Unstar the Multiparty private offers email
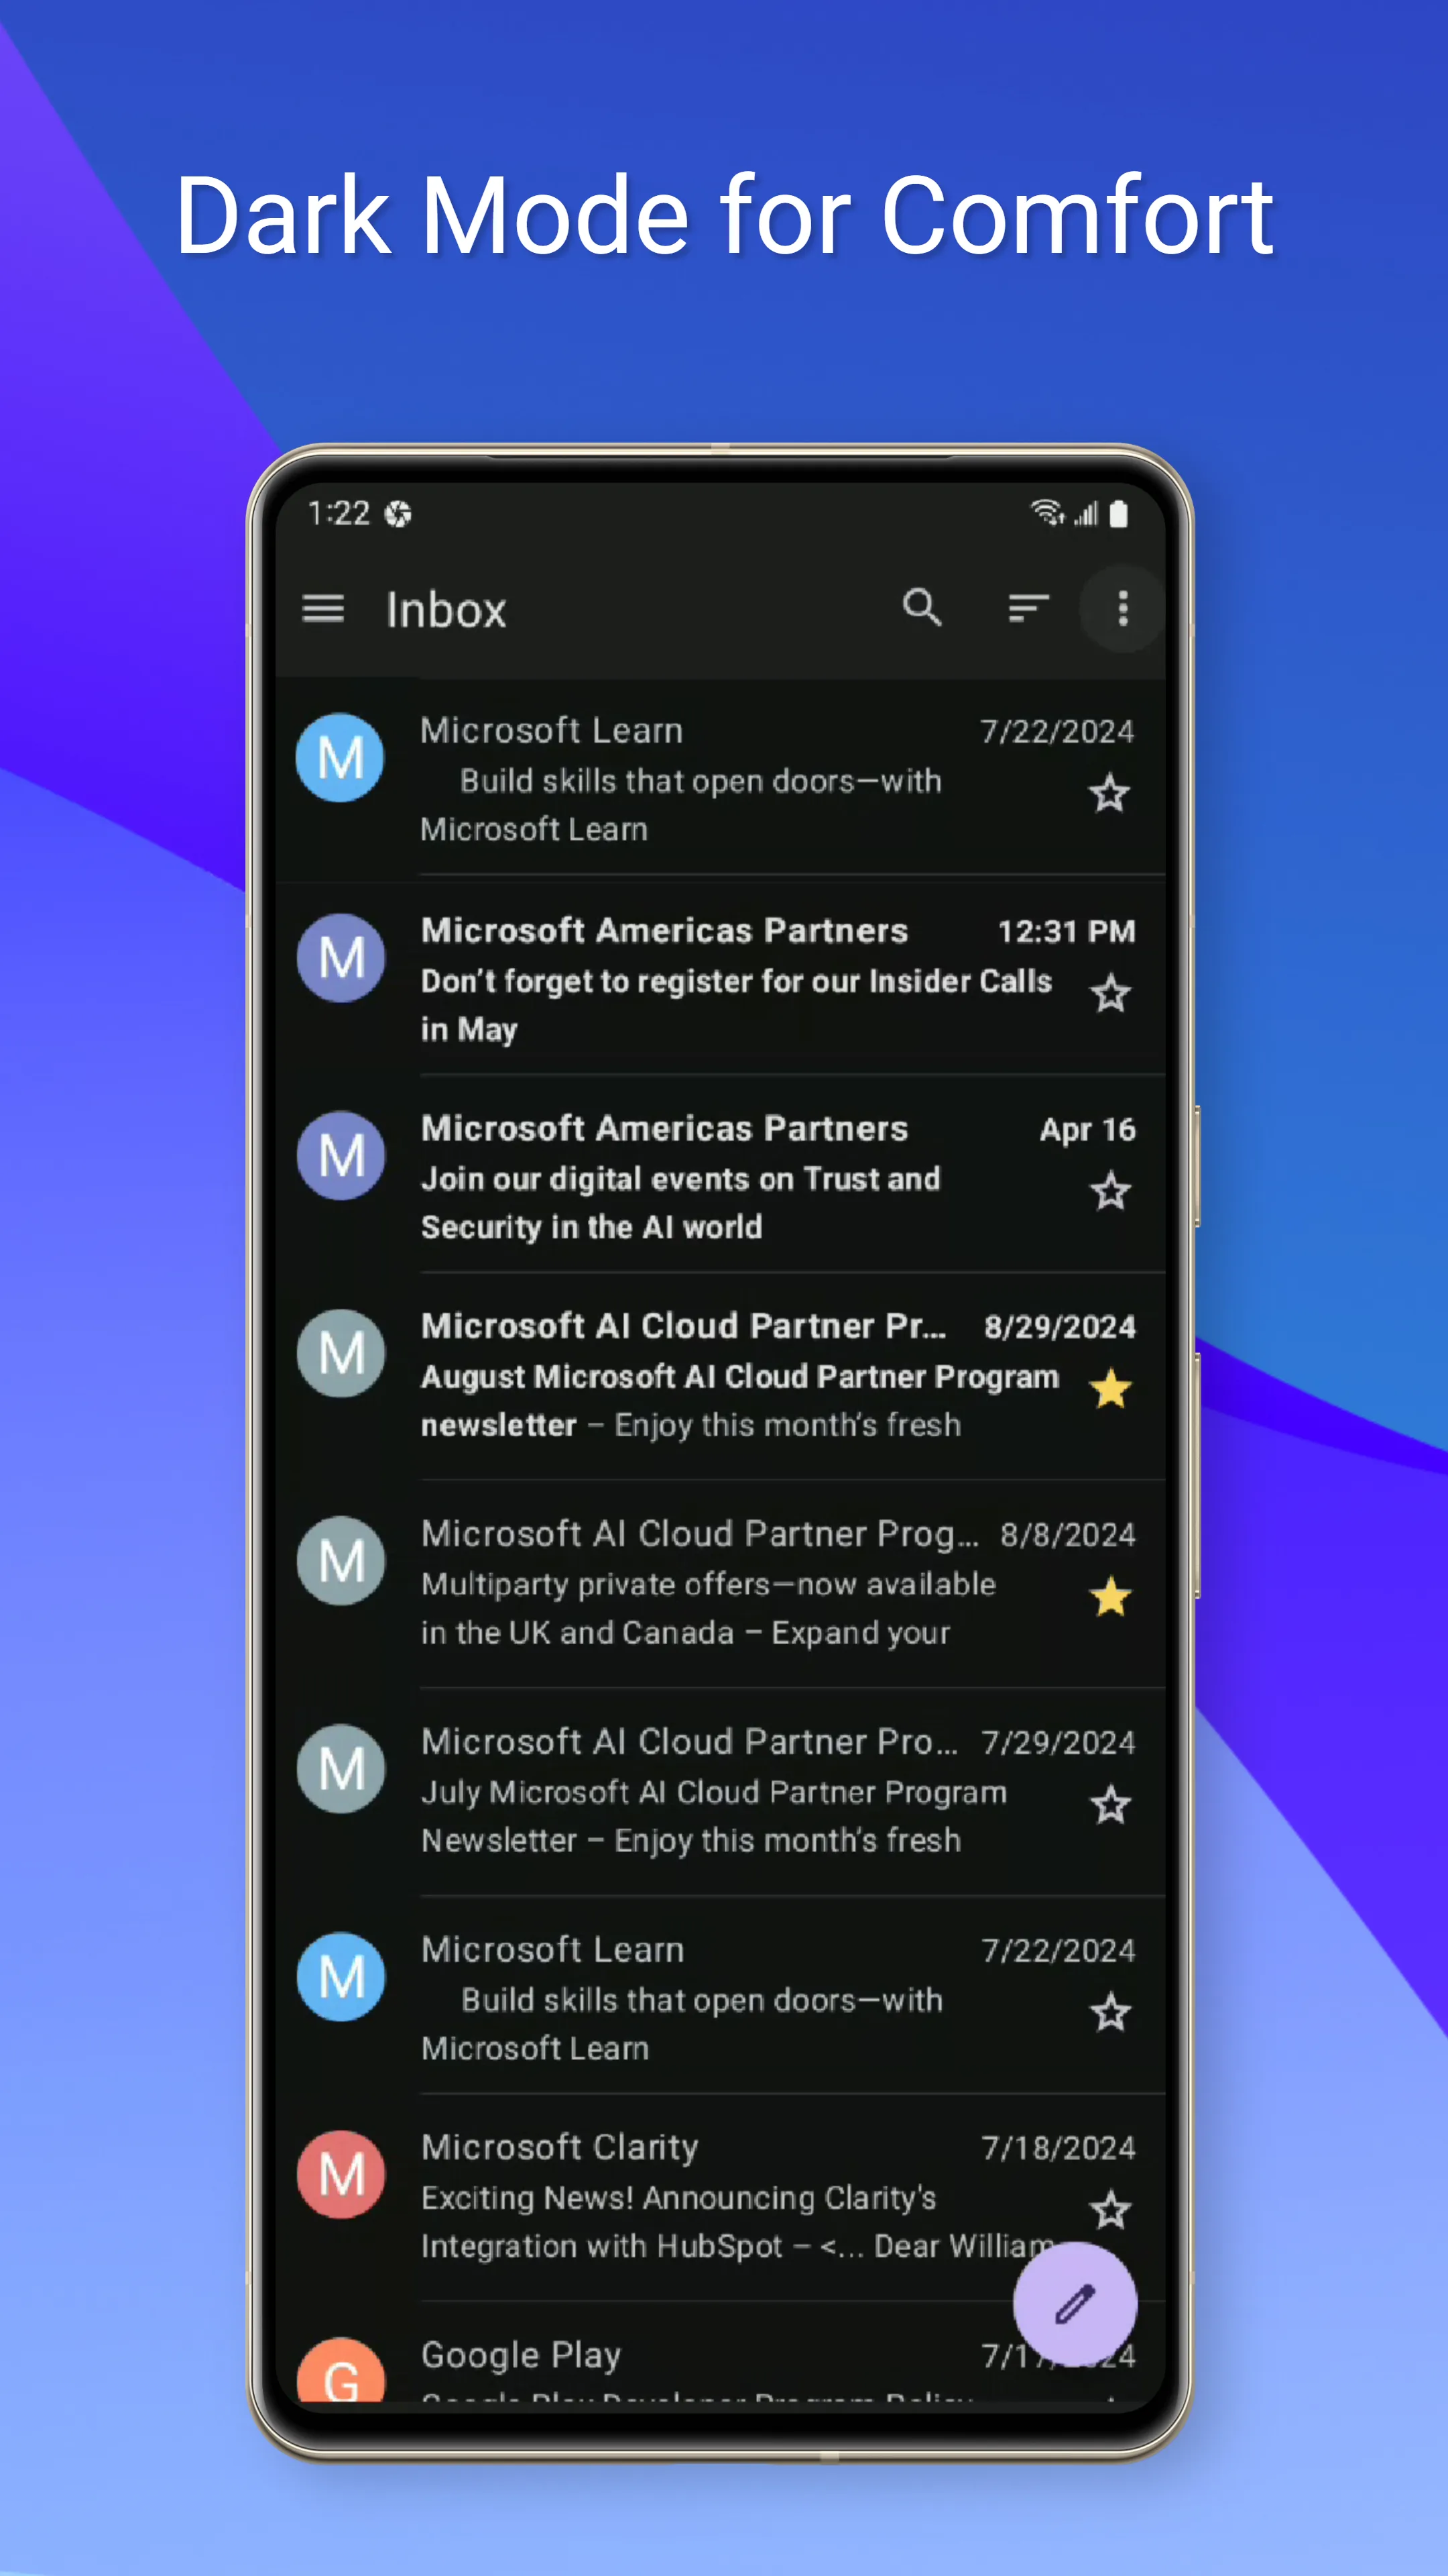Screen dimensions: 1448x2576 point(1110,1597)
